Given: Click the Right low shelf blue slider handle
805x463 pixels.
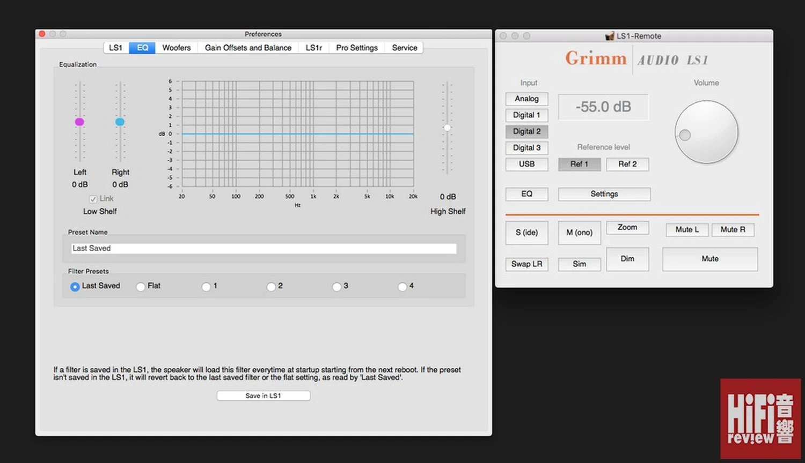Looking at the screenshot, I should (120, 122).
